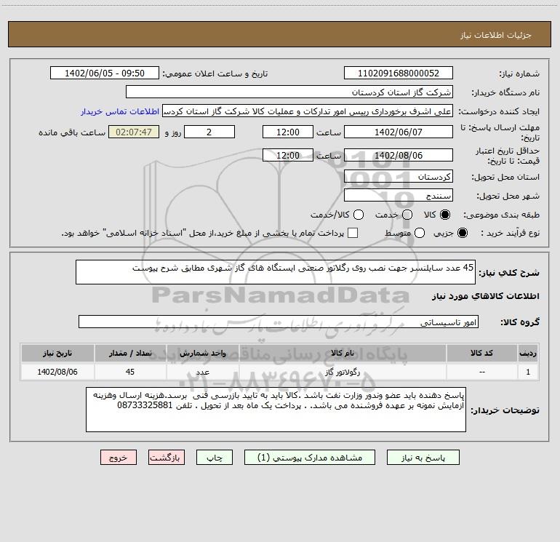Click the buyer name field شرکت گاز استان کردستان
This screenshot has width=560, height=542.
[x=289, y=92]
